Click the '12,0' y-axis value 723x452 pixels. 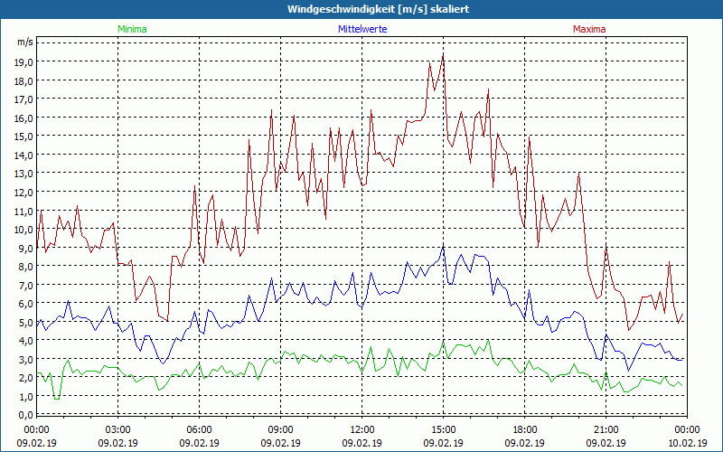point(25,192)
